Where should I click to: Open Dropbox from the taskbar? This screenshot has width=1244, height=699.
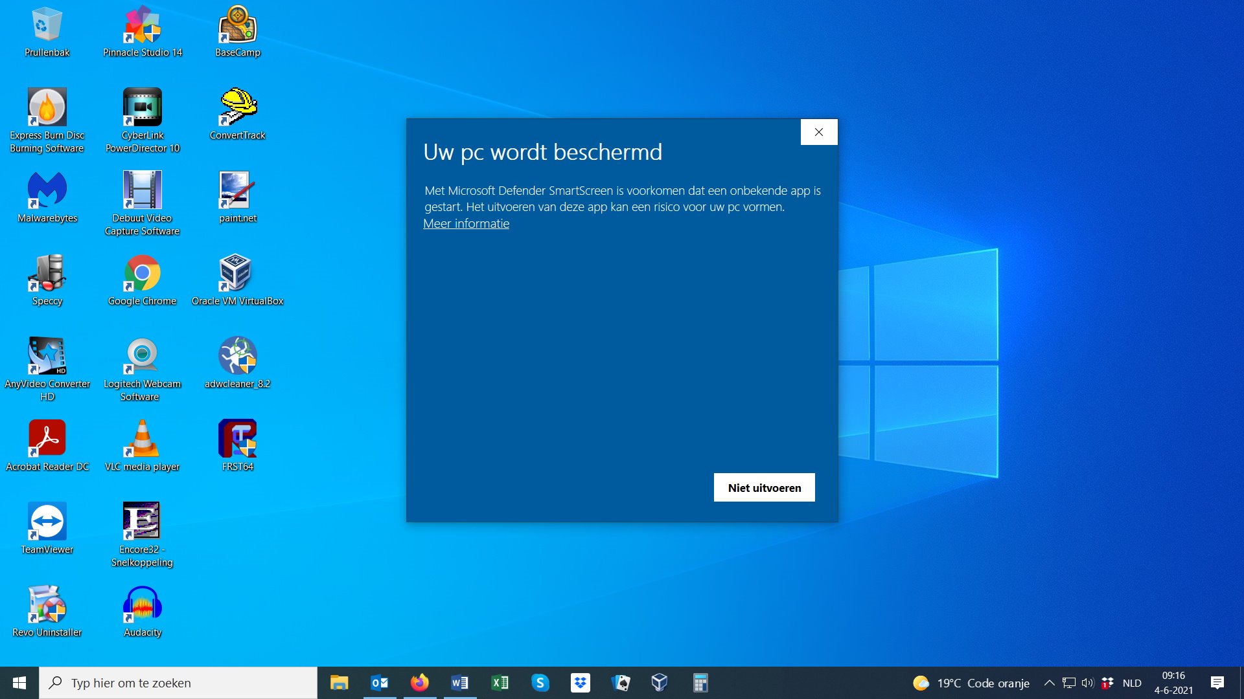[x=581, y=683]
